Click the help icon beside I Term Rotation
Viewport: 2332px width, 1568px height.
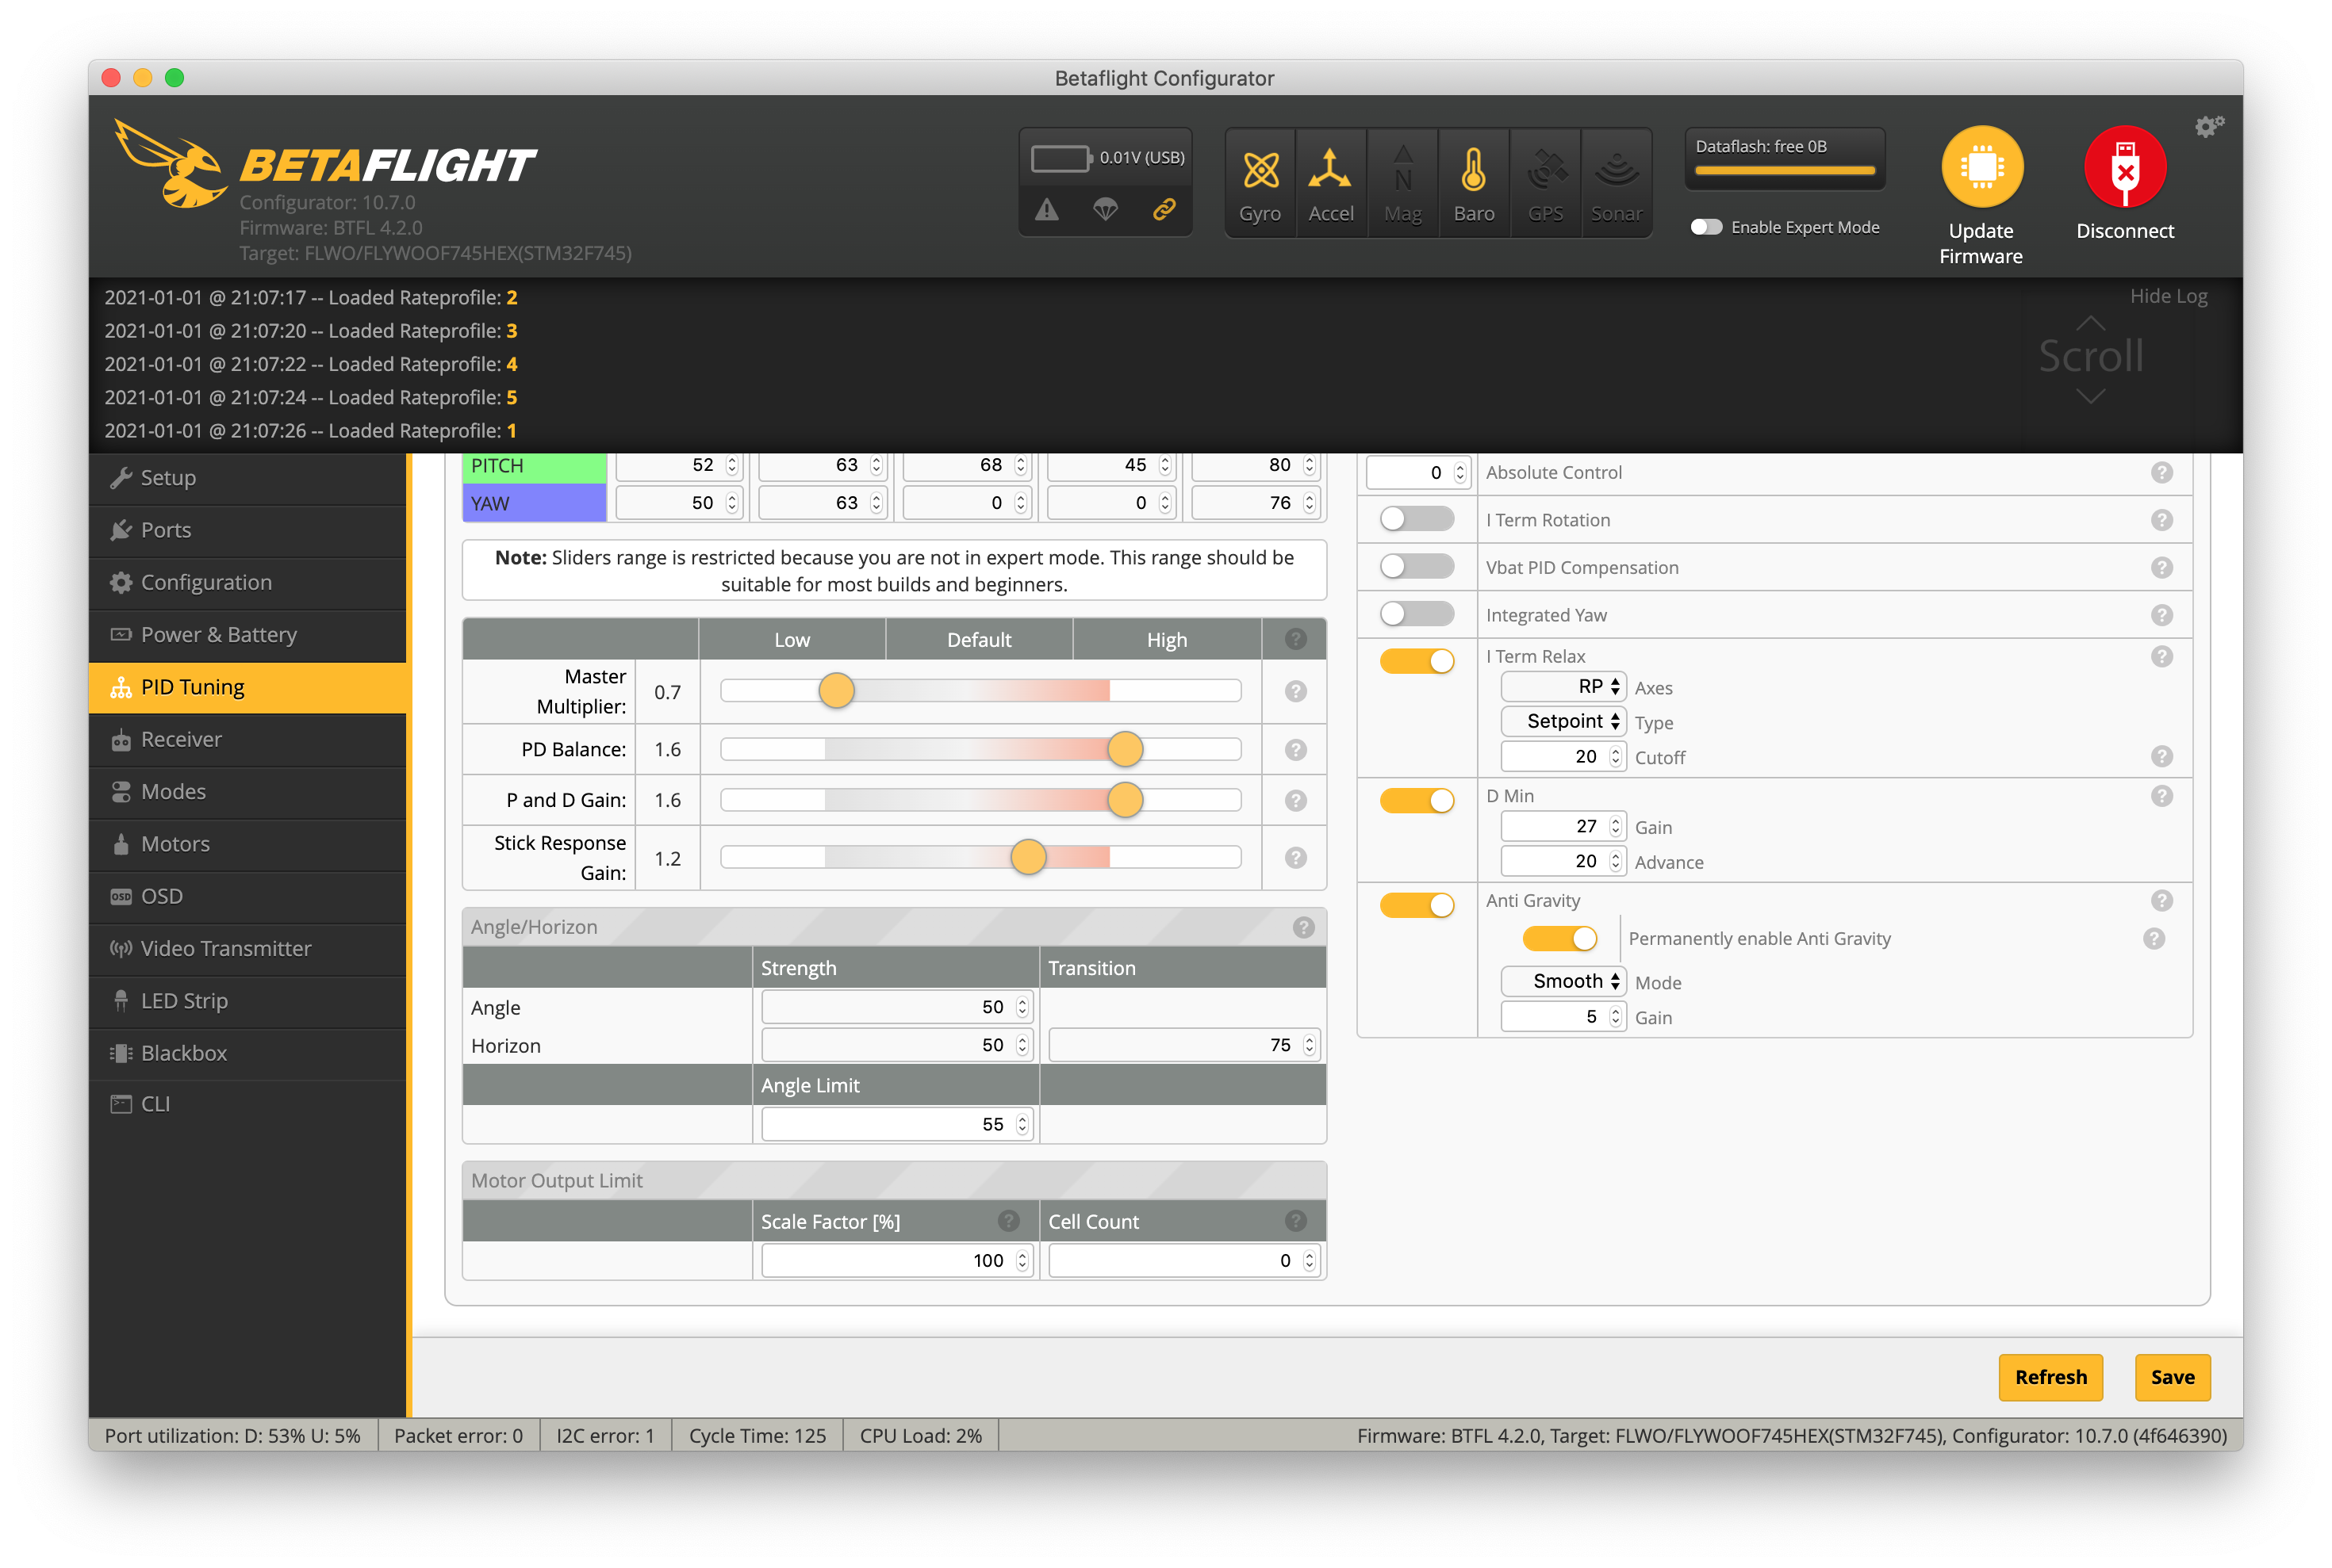[2161, 520]
